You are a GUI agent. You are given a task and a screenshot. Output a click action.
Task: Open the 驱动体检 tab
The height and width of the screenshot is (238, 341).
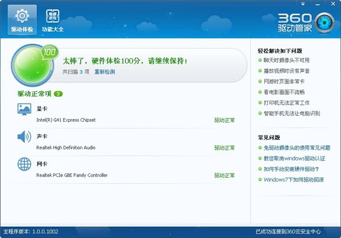(x=22, y=20)
